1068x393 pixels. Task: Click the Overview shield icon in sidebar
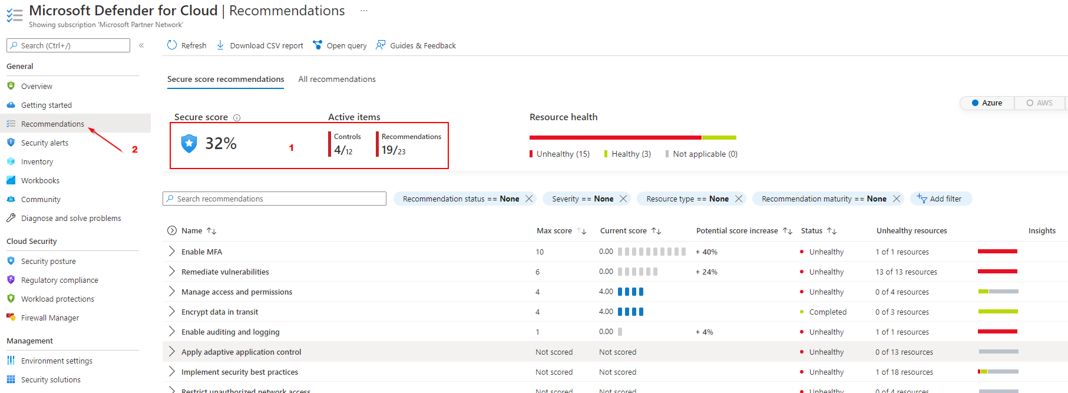pos(11,86)
